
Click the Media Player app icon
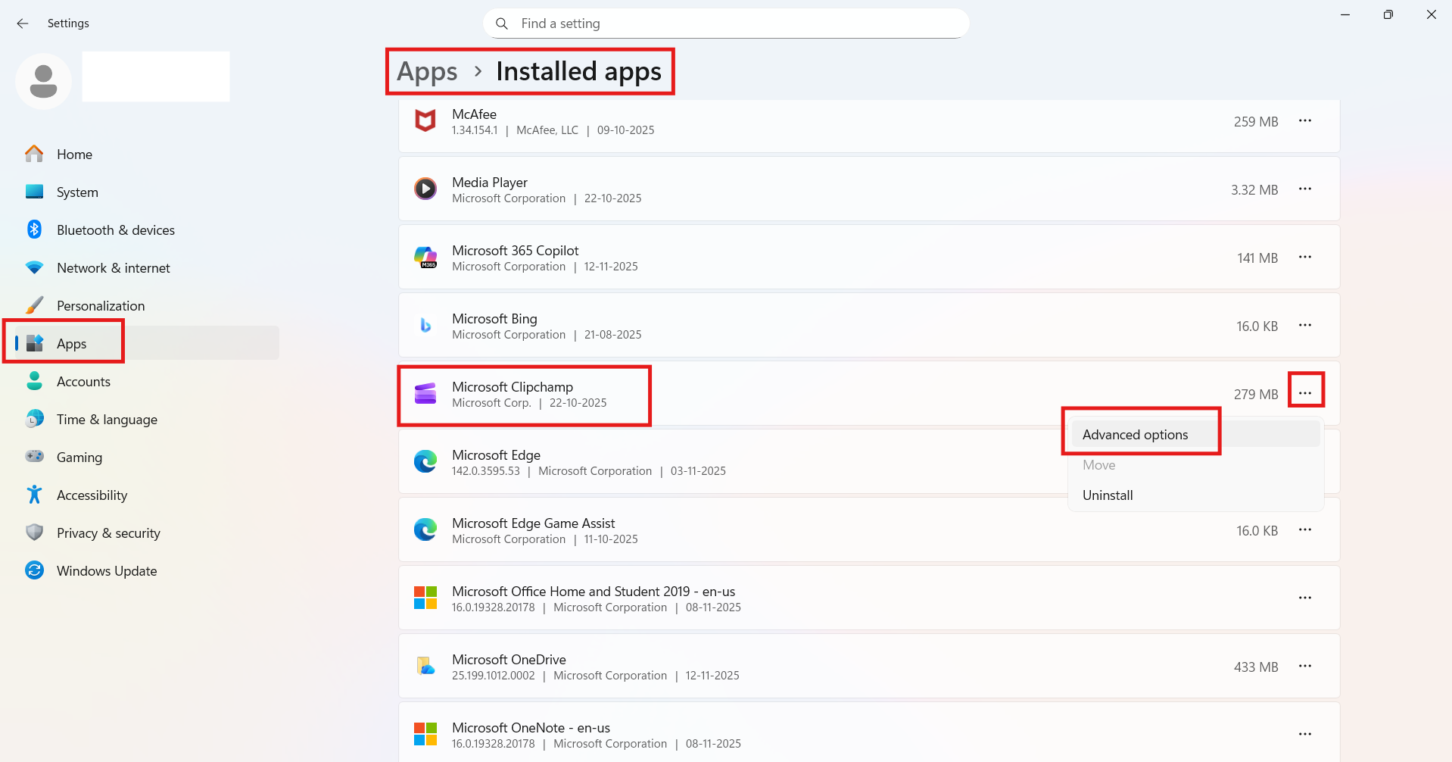tap(425, 189)
